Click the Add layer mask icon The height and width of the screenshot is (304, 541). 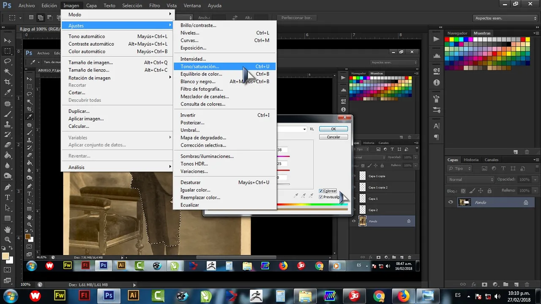coord(484,285)
